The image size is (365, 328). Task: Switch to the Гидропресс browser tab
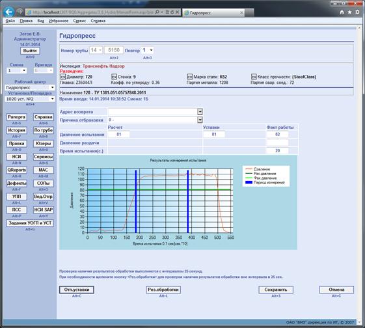(213, 13)
